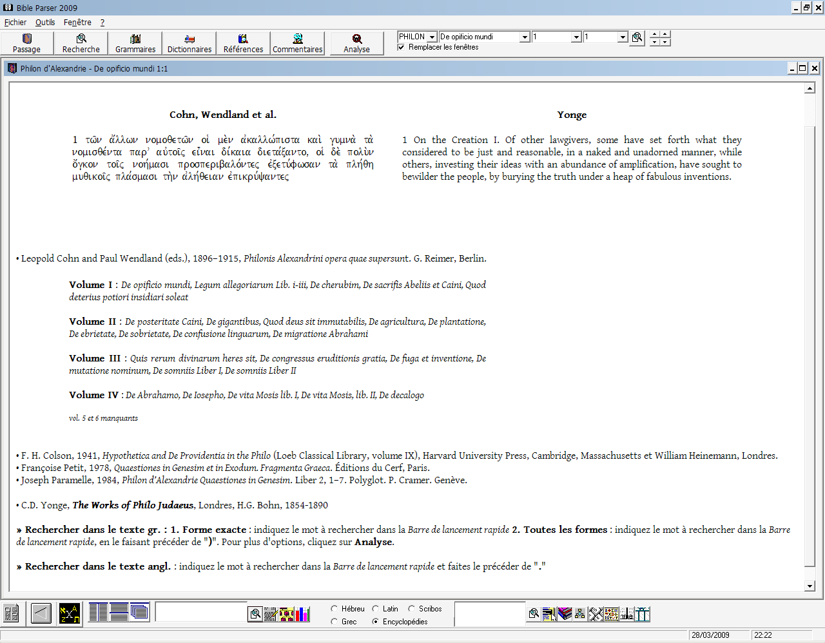Click the gray back triangle button
Image resolution: width=825 pixels, height=643 pixels.
(41, 613)
